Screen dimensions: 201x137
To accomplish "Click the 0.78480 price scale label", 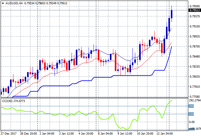I will (x=195, y=57).
